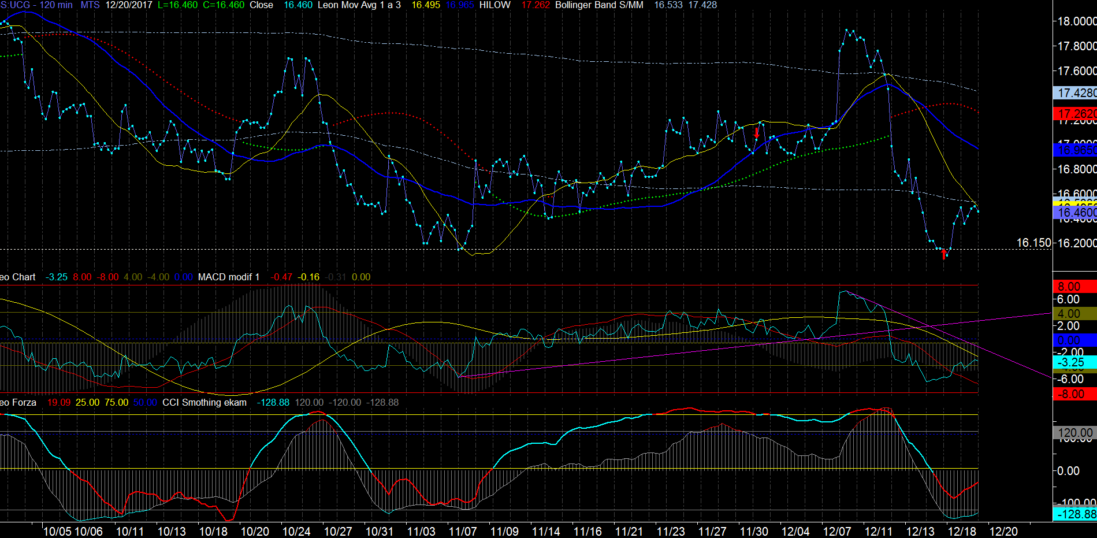Select the MTS label in the header
Screen dimensions: 1097x538
[x=90, y=5]
